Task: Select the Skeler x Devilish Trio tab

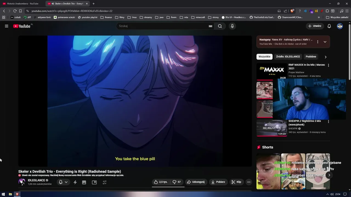Action: [67, 4]
